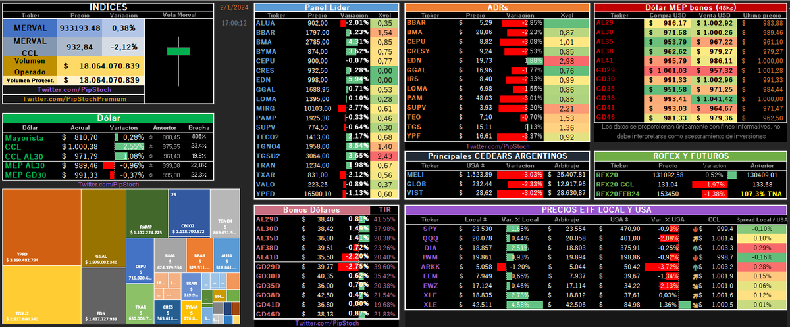Image resolution: width=790 pixels, height=327 pixels.
Task: Click the ADRs panel header
Action: point(497,7)
